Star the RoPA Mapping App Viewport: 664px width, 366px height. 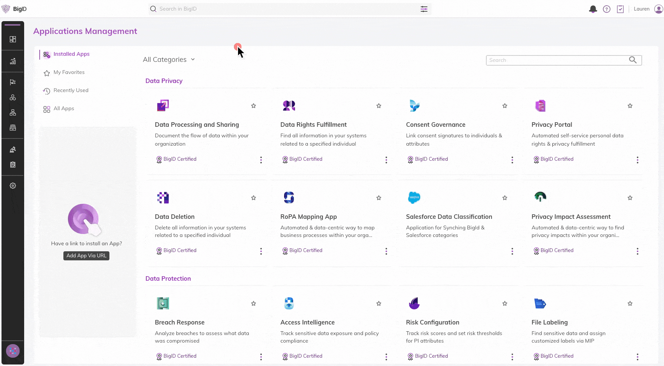[379, 197]
